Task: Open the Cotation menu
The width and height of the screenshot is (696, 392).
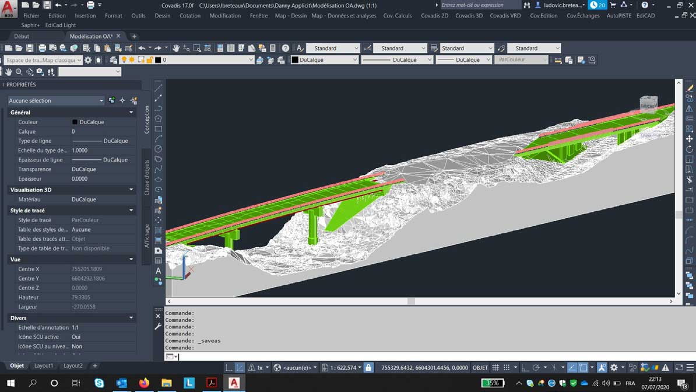Action: coord(190,16)
